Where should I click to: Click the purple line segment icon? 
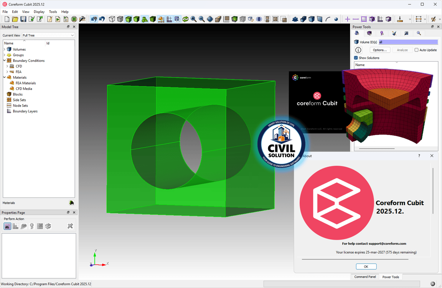click(x=356, y=19)
